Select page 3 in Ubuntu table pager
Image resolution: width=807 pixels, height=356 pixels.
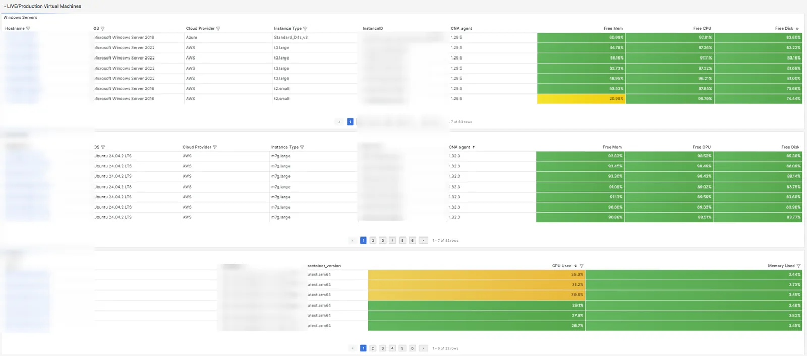pos(383,240)
